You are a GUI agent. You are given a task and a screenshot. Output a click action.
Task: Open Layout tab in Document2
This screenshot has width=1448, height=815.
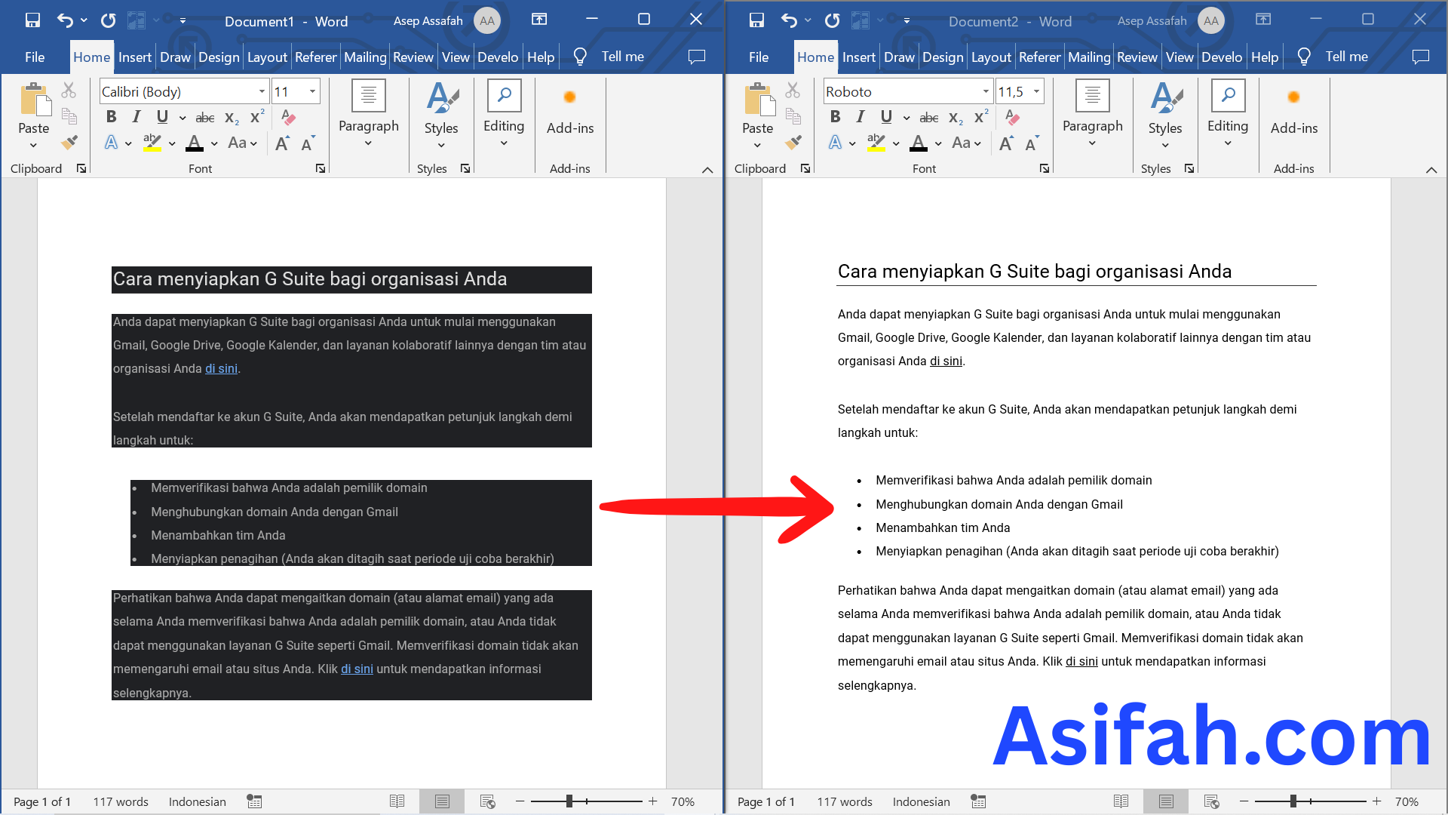click(991, 57)
